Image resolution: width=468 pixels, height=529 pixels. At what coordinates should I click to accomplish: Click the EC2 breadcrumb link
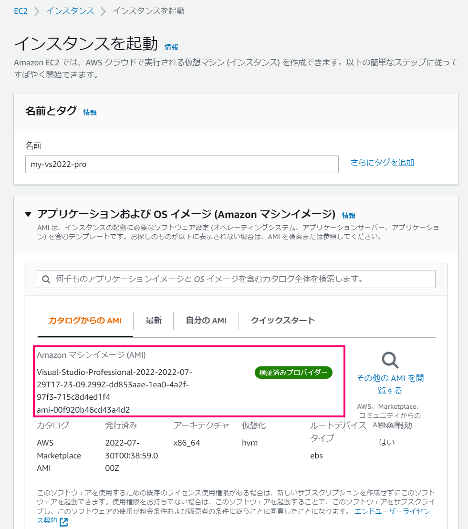(x=21, y=11)
